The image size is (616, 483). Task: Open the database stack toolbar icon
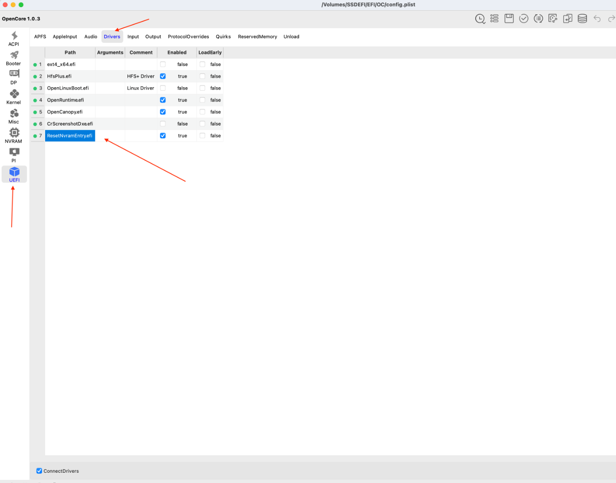click(582, 18)
